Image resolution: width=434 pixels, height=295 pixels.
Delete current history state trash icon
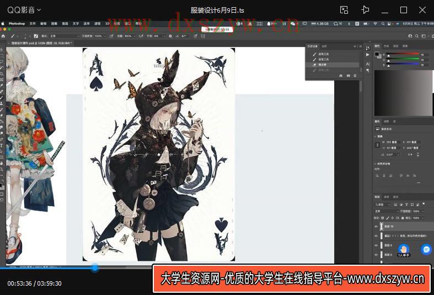coord(355,76)
